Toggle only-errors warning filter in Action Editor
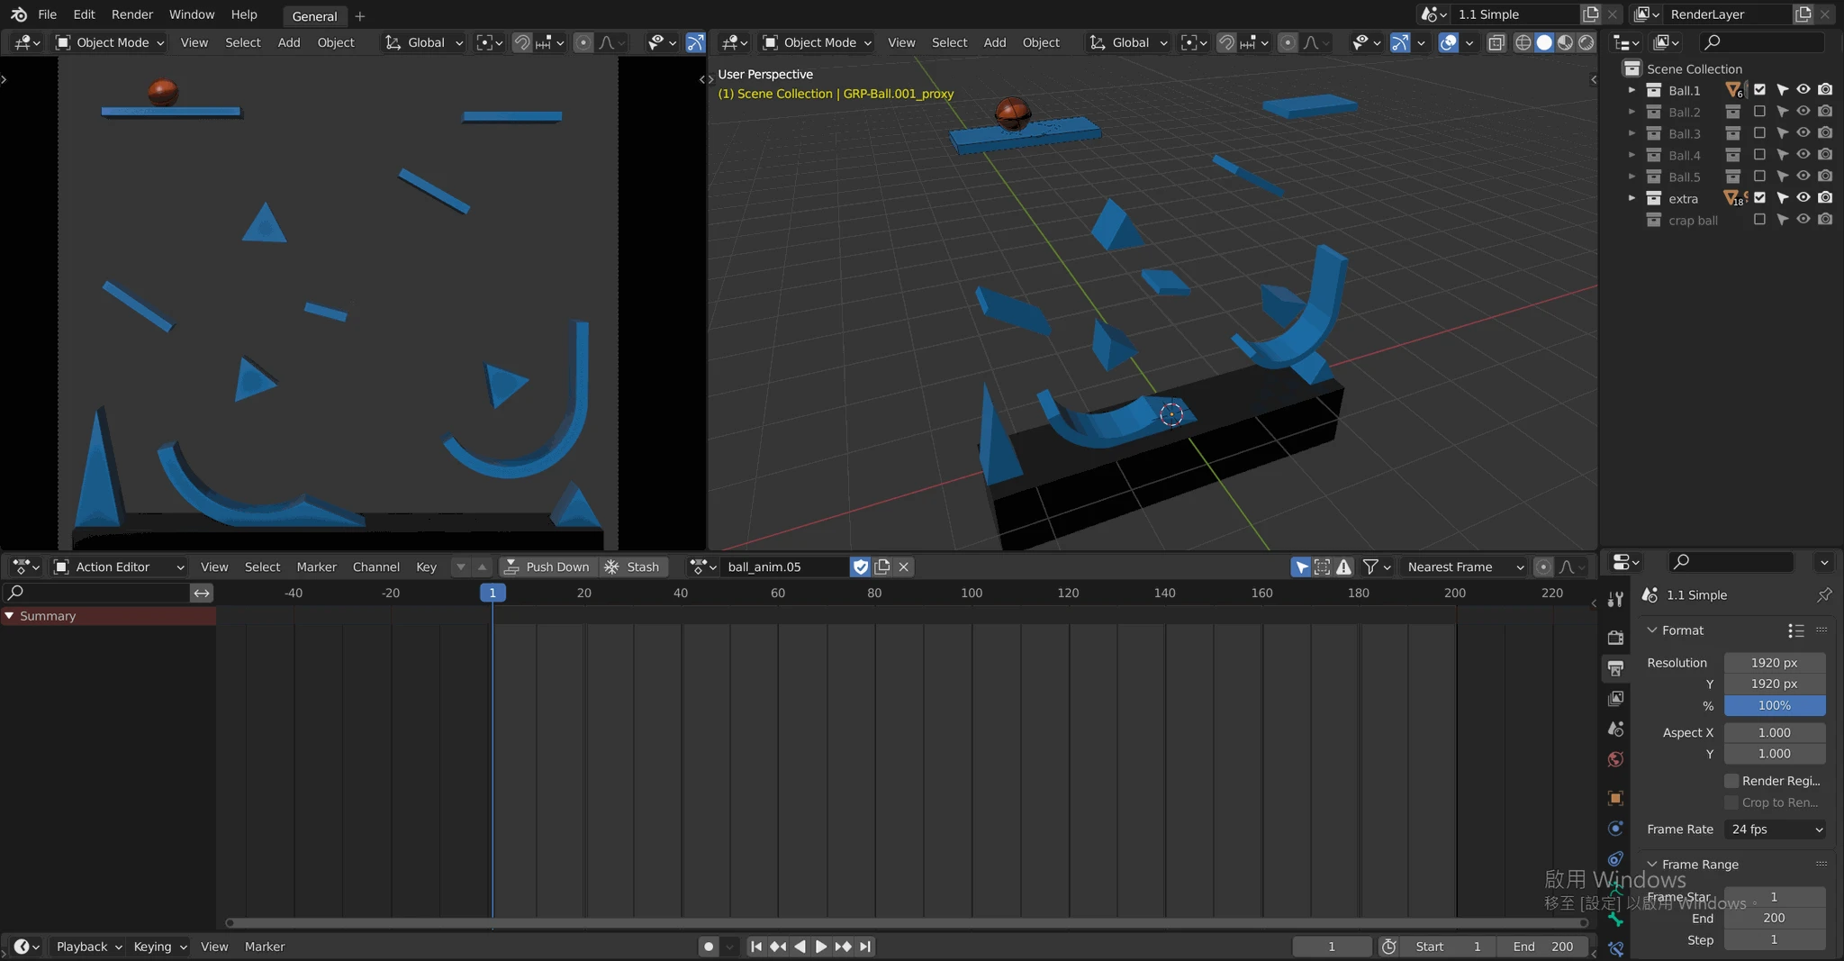Screen dimensions: 1844x961 coord(1343,567)
